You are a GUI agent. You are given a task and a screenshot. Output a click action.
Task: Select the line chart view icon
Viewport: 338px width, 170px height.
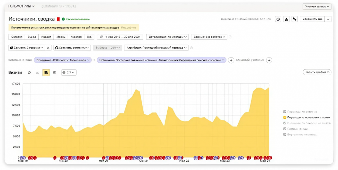[38, 73]
